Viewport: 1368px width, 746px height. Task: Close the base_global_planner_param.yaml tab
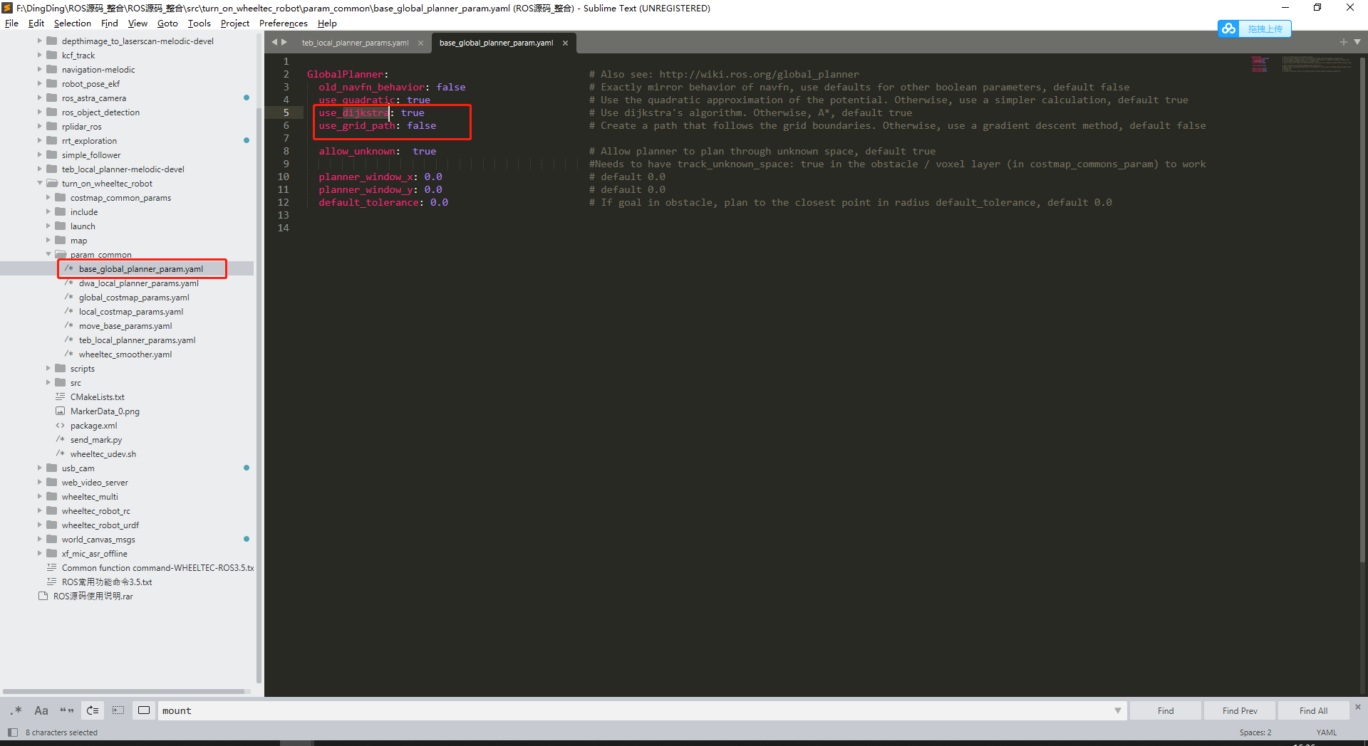[x=566, y=43]
